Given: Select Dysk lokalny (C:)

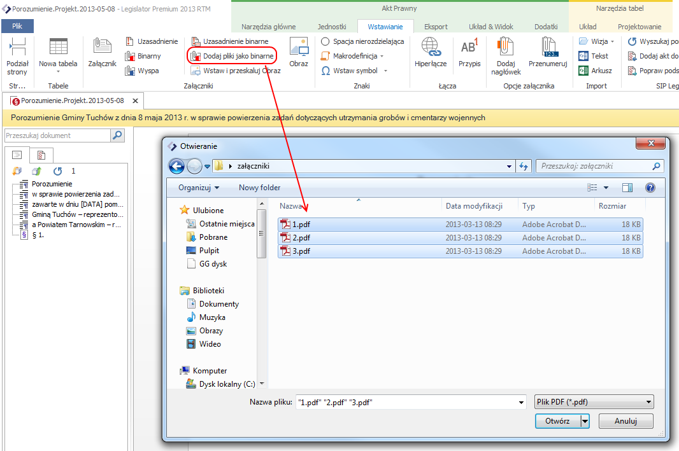Looking at the screenshot, I should point(220,384).
